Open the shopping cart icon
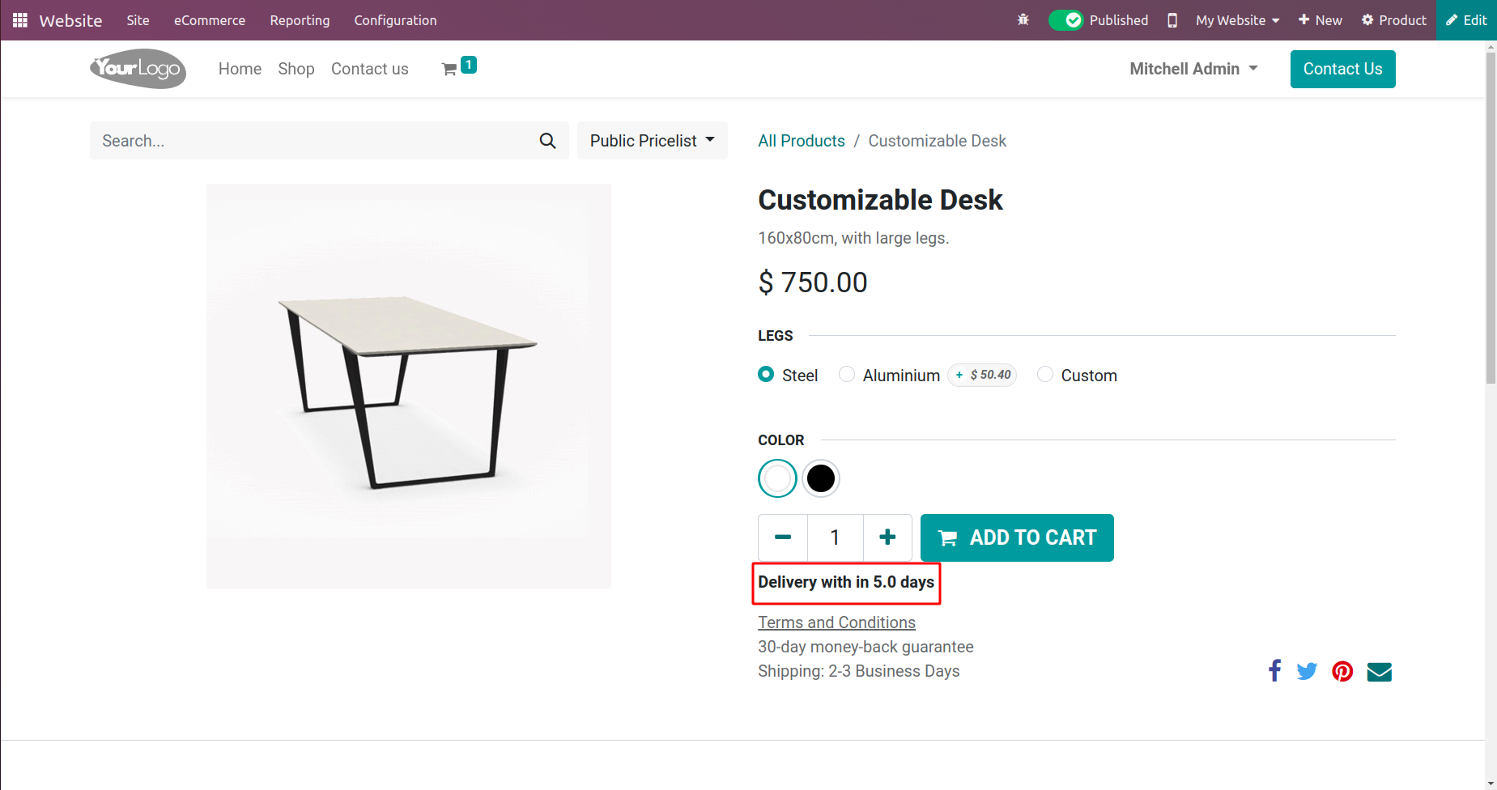 pyautogui.click(x=450, y=70)
